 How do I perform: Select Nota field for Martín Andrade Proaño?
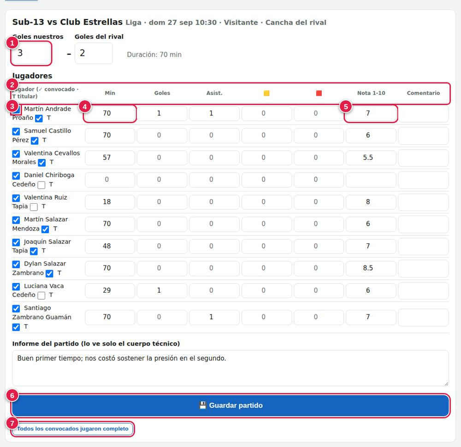371,113
